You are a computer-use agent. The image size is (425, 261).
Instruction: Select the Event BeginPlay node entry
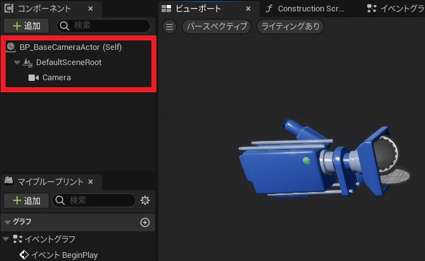tap(64, 255)
